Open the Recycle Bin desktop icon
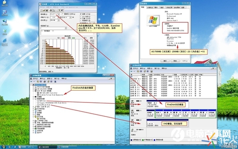 click(4, 30)
